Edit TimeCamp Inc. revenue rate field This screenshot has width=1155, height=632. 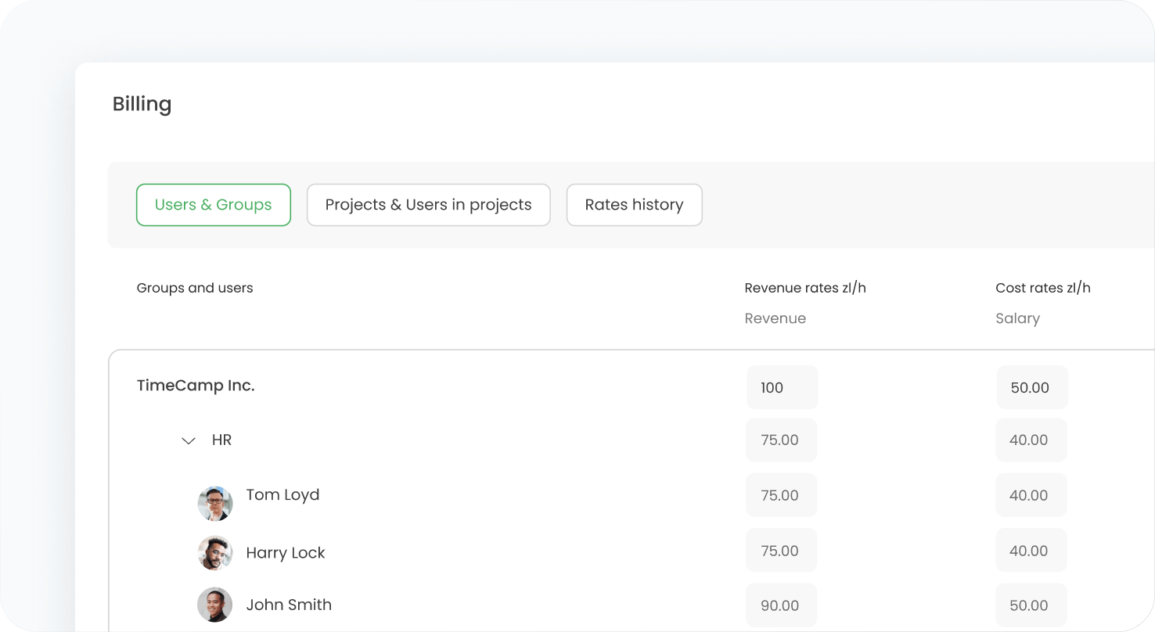click(782, 387)
